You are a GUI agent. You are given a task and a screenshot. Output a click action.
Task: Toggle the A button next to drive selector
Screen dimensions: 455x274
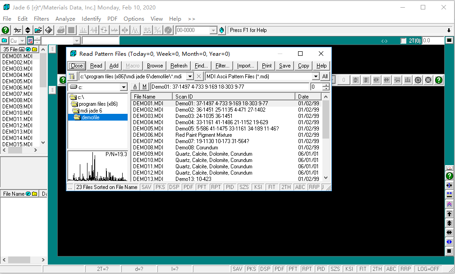[135, 86]
